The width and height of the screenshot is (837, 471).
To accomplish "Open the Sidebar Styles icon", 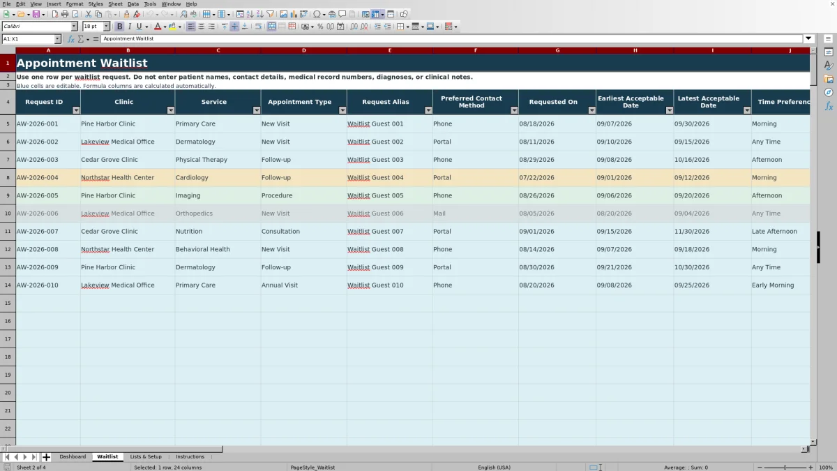I will [829, 66].
